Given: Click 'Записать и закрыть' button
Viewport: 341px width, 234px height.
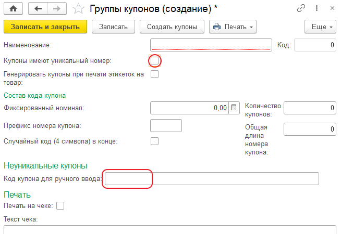Looking at the screenshot, I should coord(45,27).
